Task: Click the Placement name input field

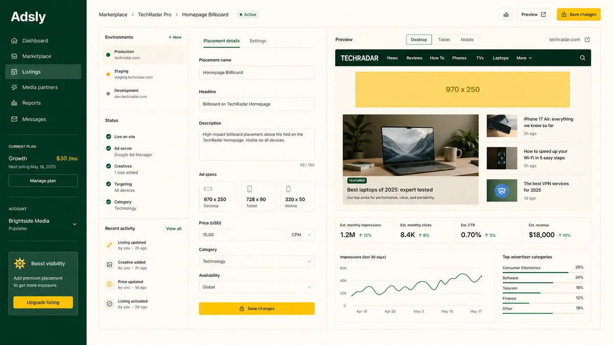Action: click(x=257, y=73)
